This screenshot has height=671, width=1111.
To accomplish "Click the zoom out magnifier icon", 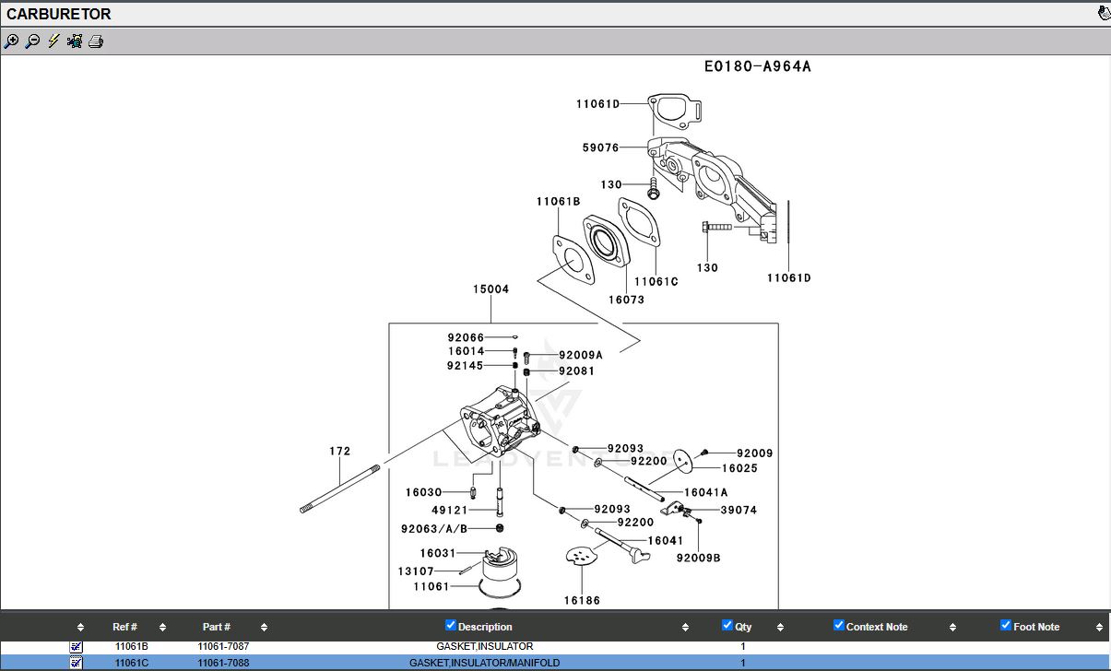I will click(x=32, y=41).
